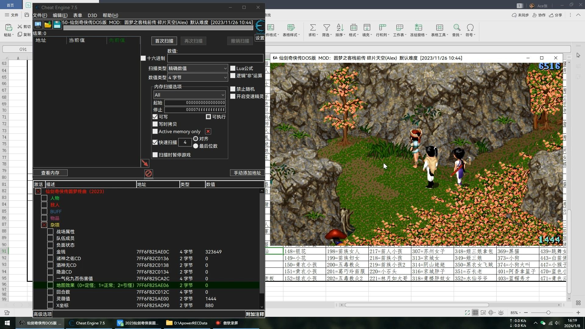Uncheck the 可写 writable checkbox
The width and height of the screenshot is (585, 329).
155,117
